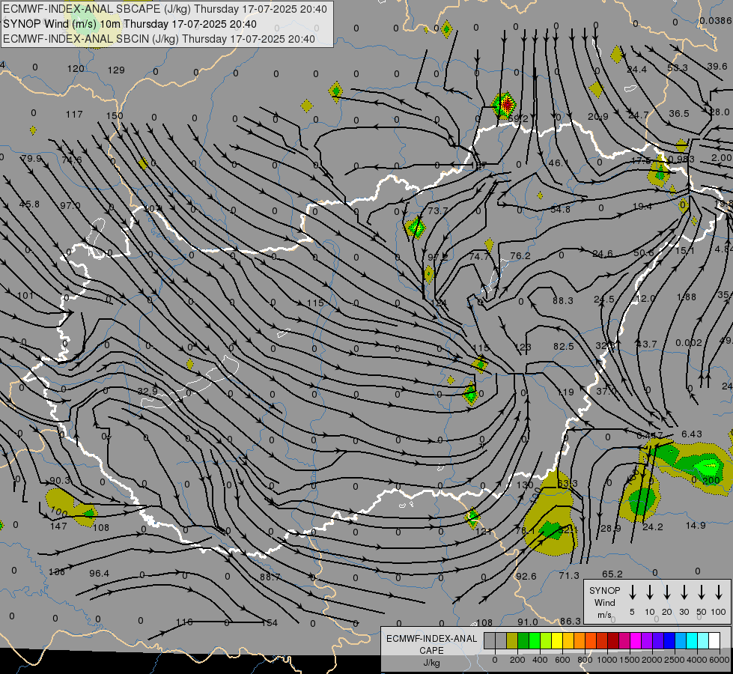Click the '14.9' value on the map
The image size is (733, 674).
coord(696,525)
